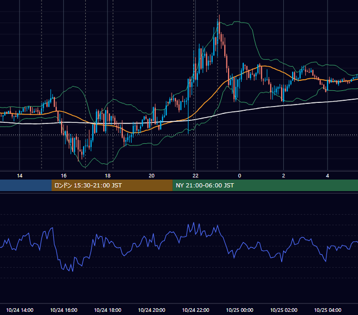Click the hour label 20 on time axis
Viewport: 358px width, 315px height.
tap(152, 176)
